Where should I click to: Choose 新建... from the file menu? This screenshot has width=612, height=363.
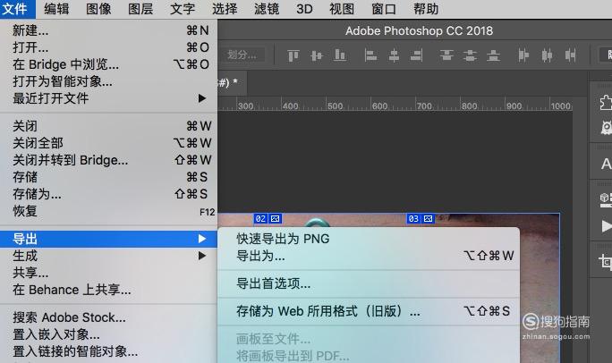[108, 30]
